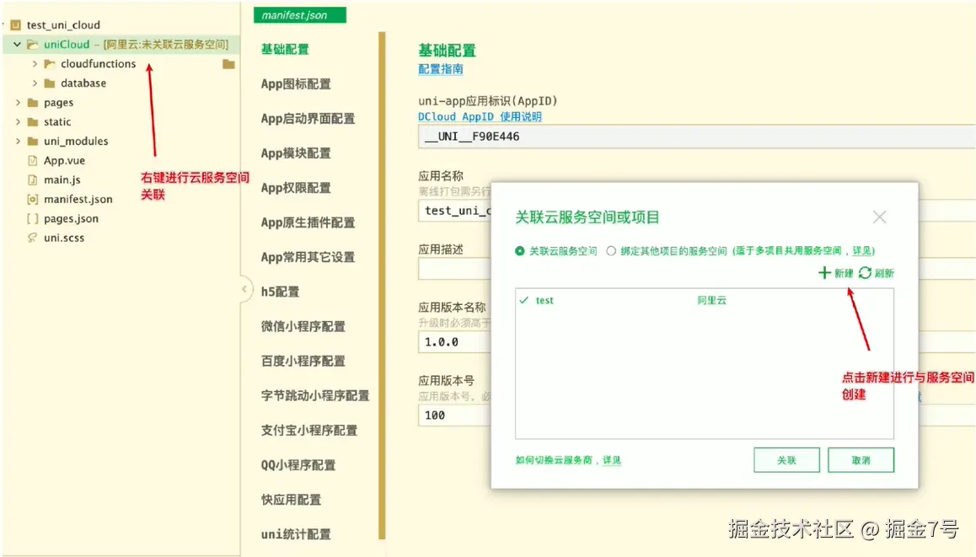This screenshot has height=557, width=976.
Task: Open the 配置指南 link
Action: point(441,69)
